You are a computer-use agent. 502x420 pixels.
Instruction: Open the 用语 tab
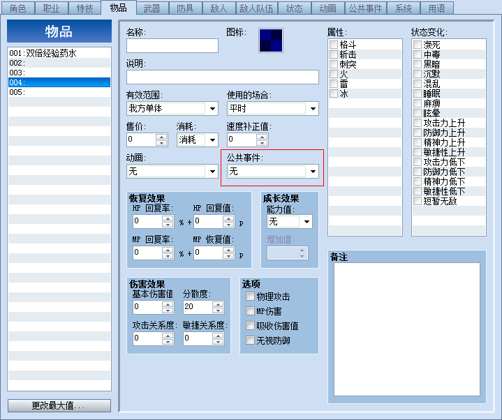pos(436,8)
